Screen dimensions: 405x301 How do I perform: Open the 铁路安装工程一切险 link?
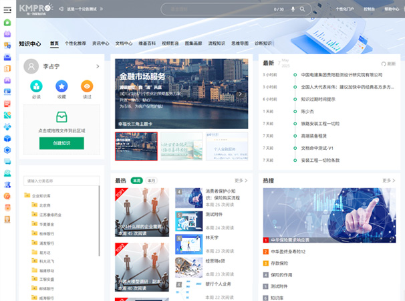320,123
